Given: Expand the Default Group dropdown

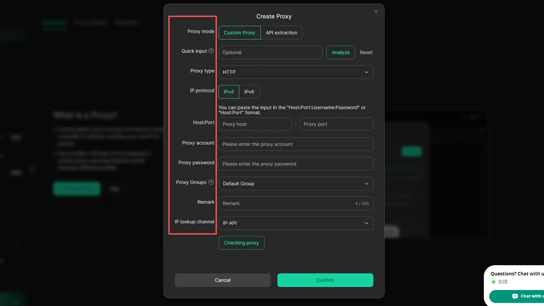Looking at the screenshot, I should coord(295,184).
